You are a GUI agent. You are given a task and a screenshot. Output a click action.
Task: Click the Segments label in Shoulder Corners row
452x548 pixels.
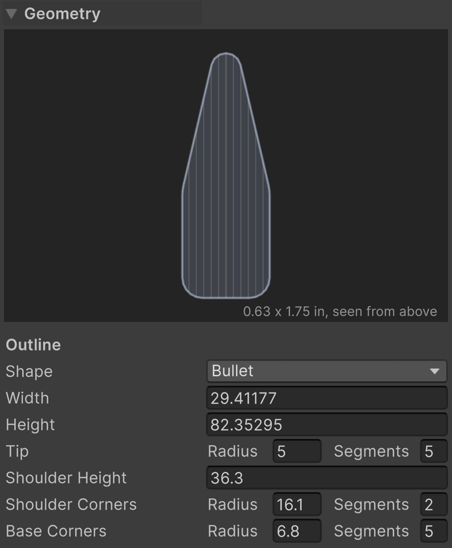pyautogui.click(x=372, y=505)
